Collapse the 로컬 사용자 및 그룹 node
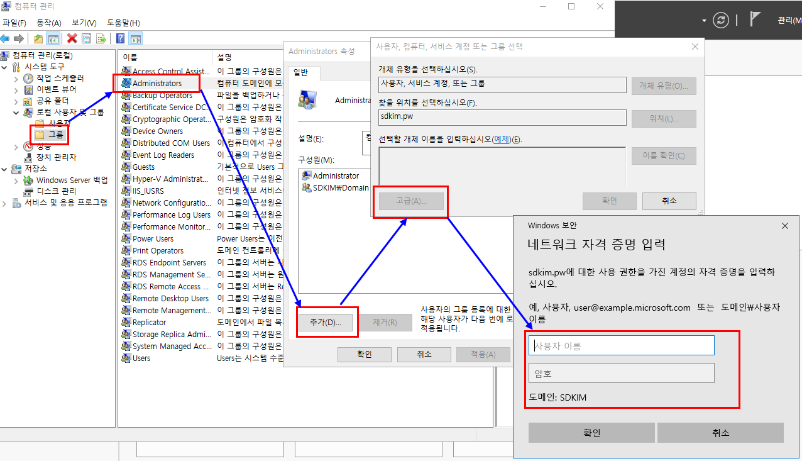Image resolution: width=802 pixels, height=461 pixels. 17,112
